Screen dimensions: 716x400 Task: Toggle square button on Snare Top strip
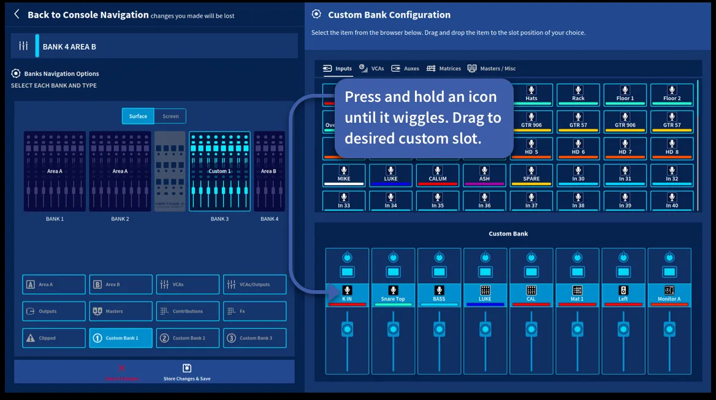pyautogui.click(x=393, y=272)
